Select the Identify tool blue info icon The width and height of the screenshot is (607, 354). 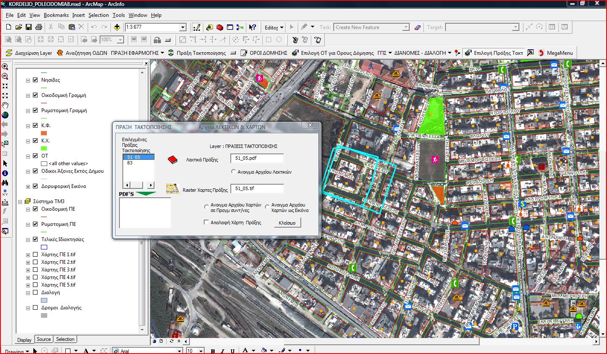[5, 173]
